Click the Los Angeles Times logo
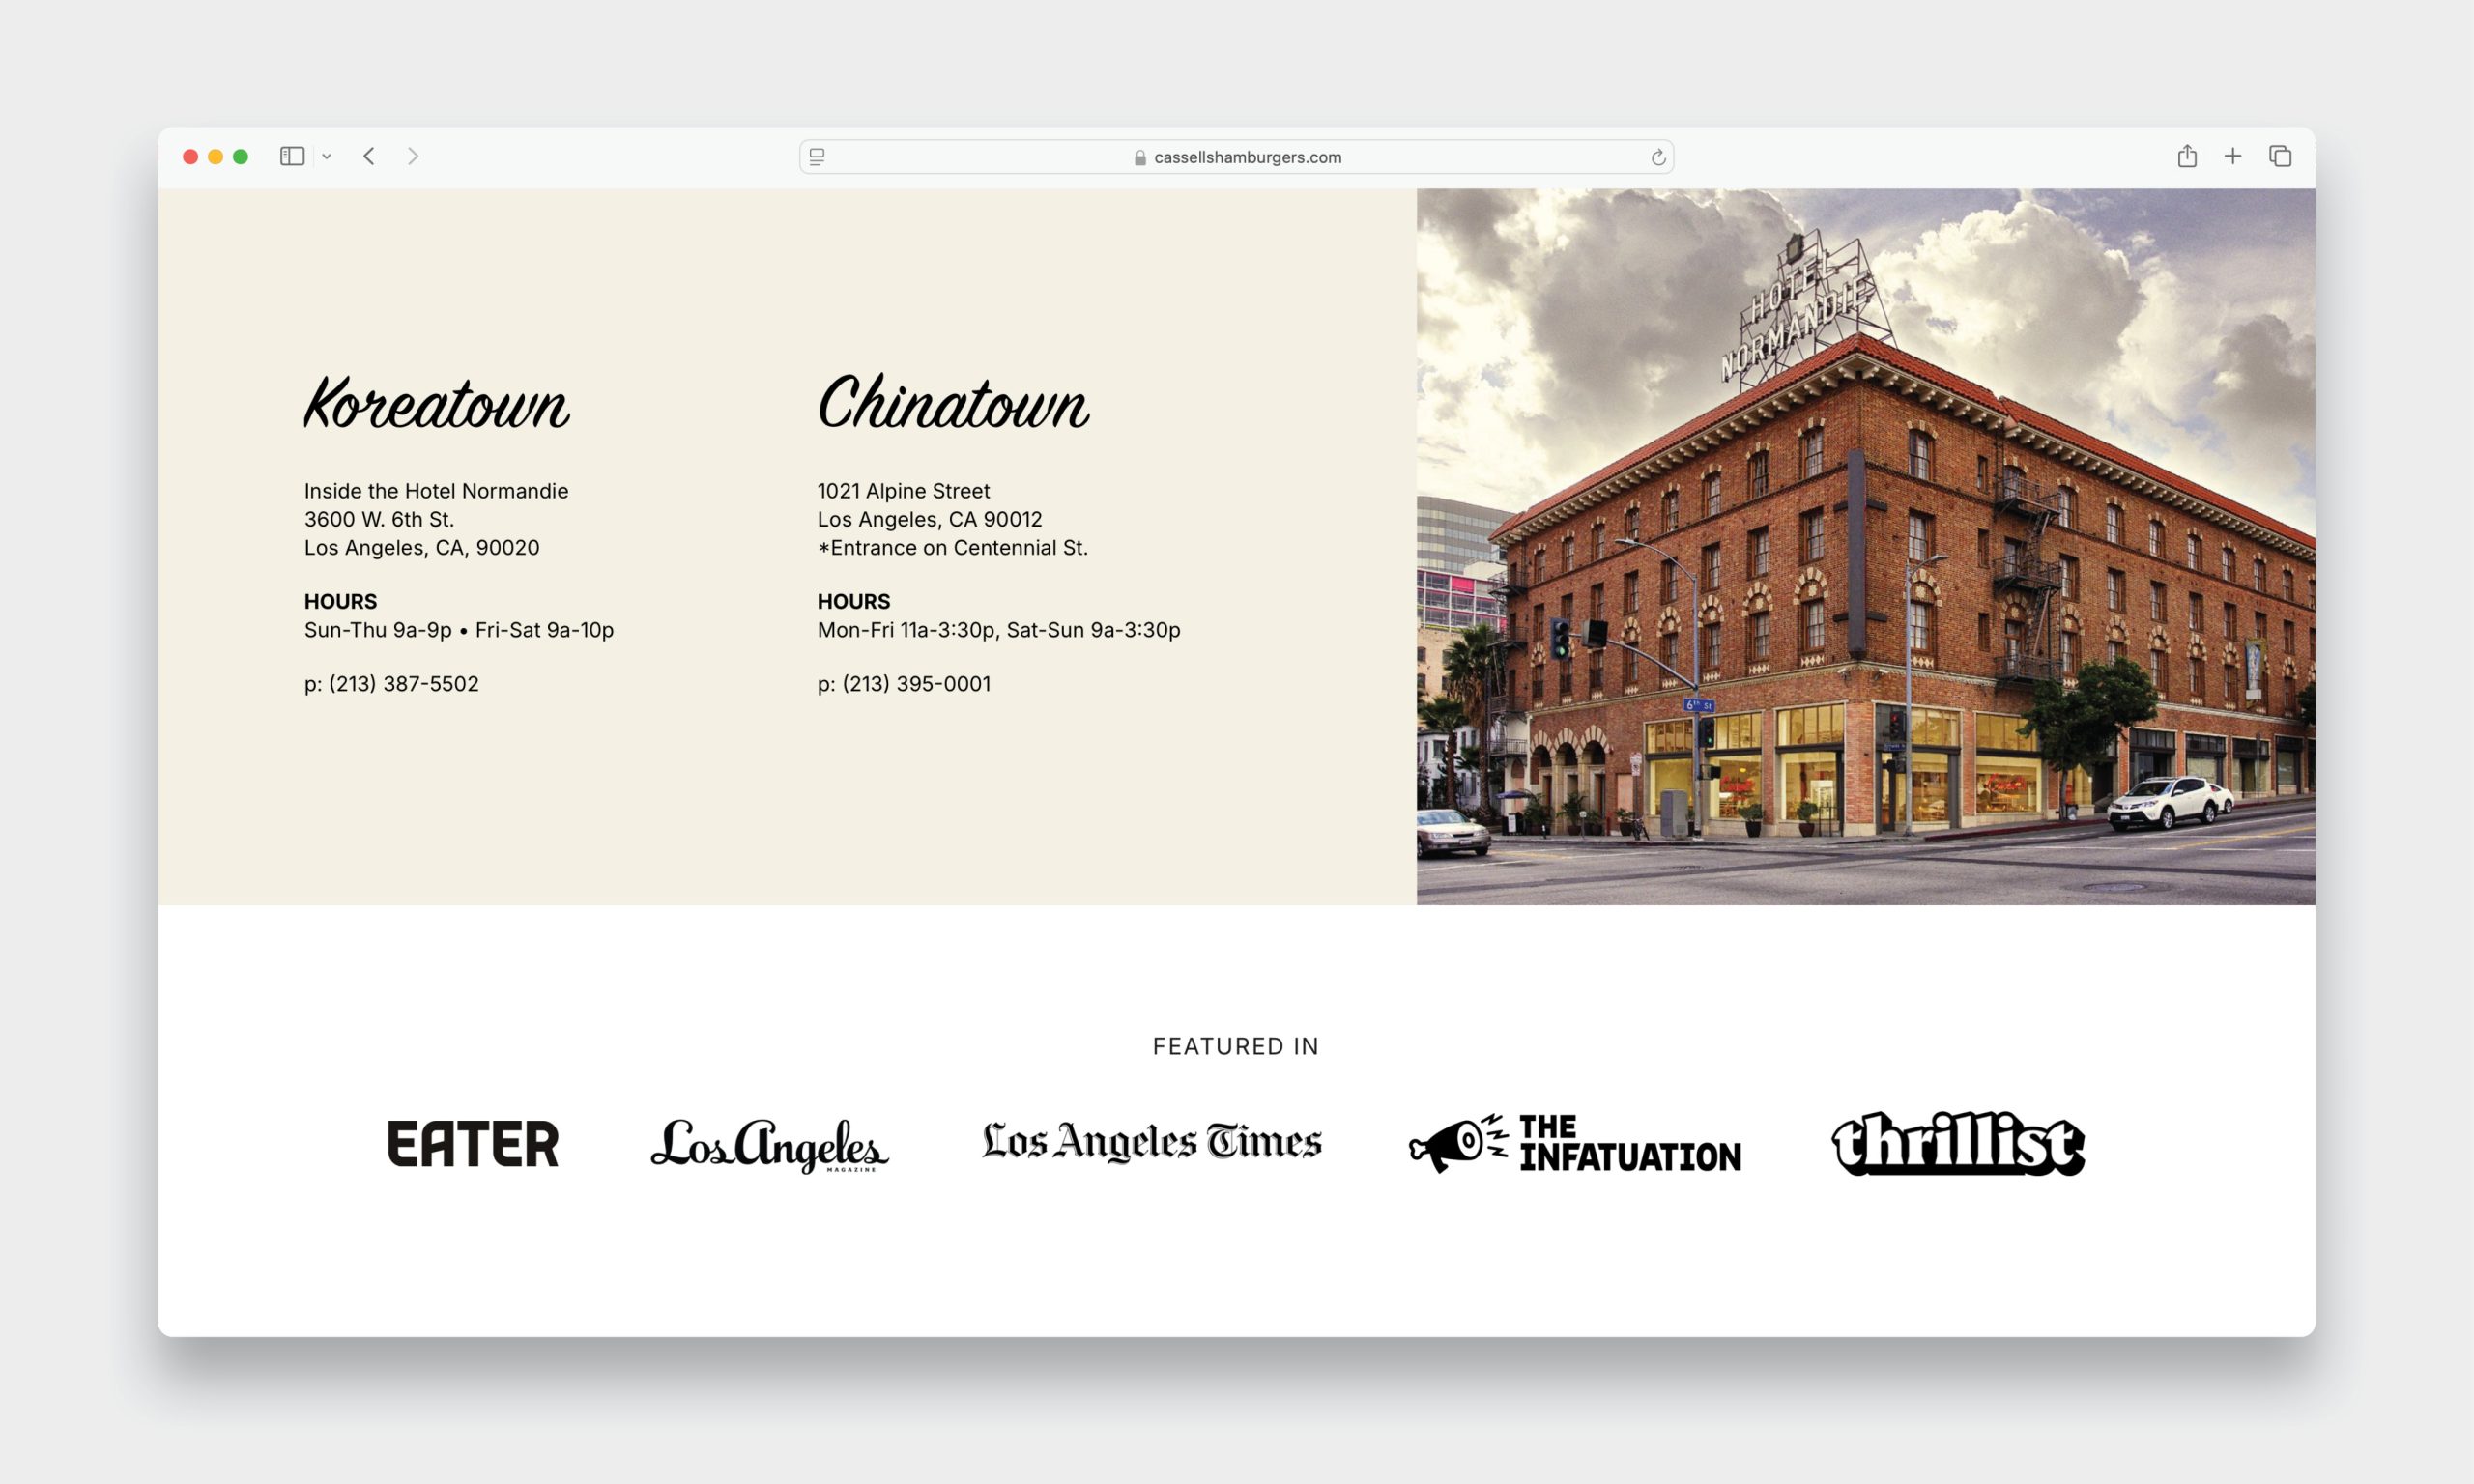Image resolution: width=2474 pixels, height=1484 pixels. (x=1152, y=1142)
